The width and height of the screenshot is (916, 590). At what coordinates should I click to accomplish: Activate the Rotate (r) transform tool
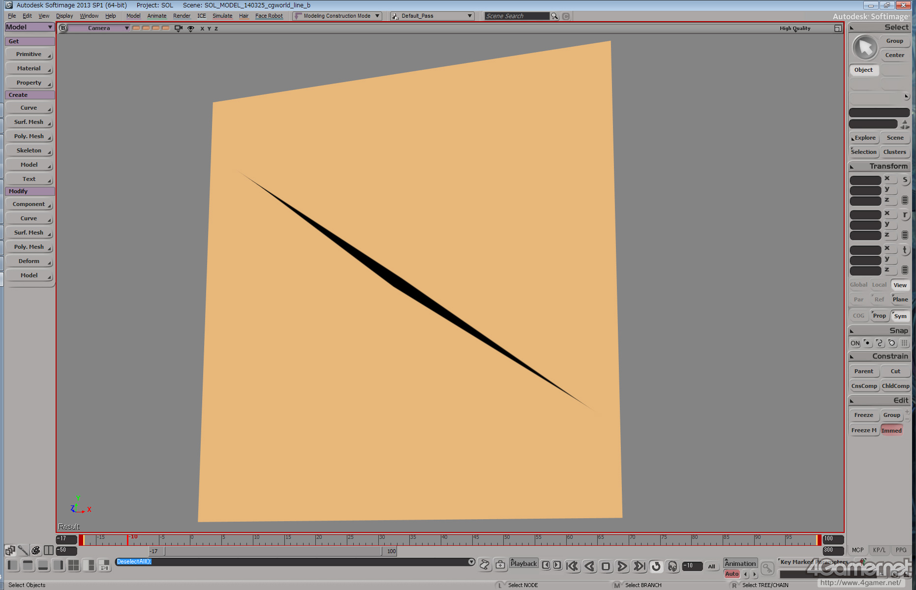[x=905, y=215]
